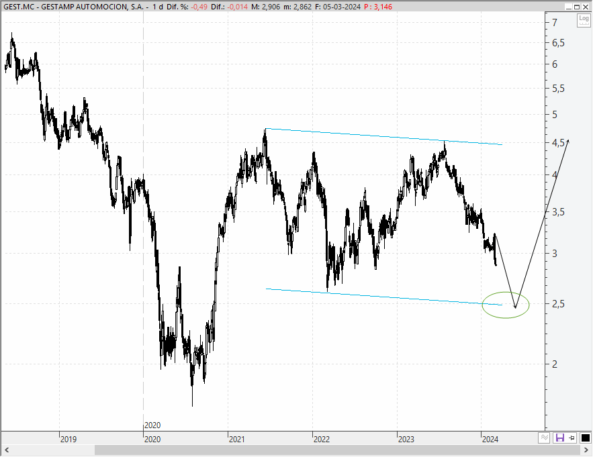The width and height of the screenshot is (593, 457).
Task: Click the 'Dif. %: -0,49' value
Action: 187,7
